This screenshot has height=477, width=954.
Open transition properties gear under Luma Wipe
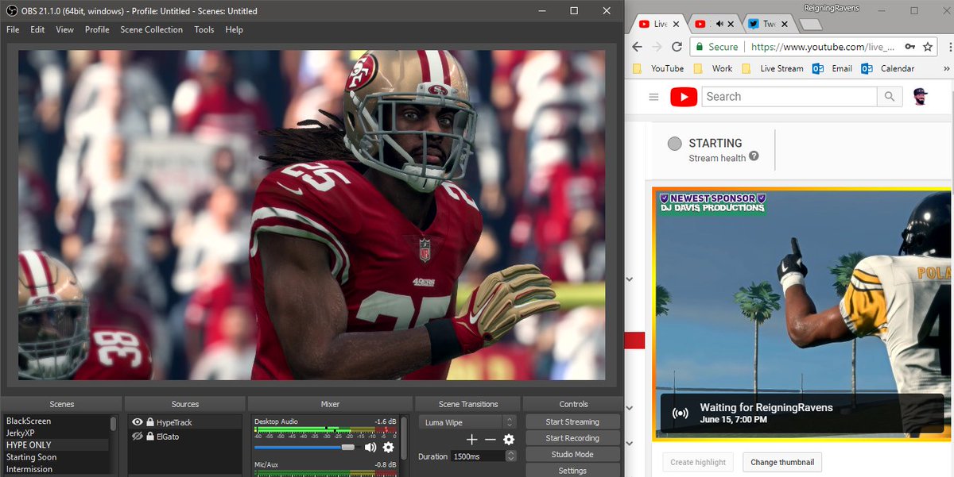click(x=509, y=440)
